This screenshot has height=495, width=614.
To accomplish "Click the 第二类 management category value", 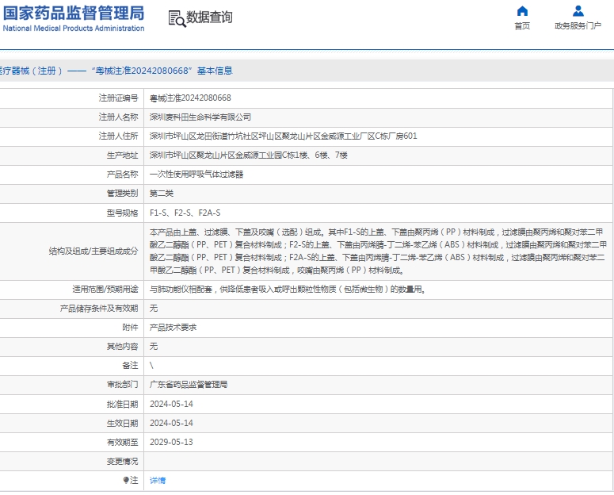I will point(162,194).
